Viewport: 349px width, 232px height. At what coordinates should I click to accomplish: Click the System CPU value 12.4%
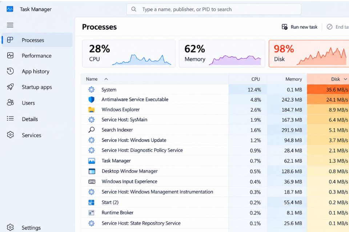pos(254,90)
